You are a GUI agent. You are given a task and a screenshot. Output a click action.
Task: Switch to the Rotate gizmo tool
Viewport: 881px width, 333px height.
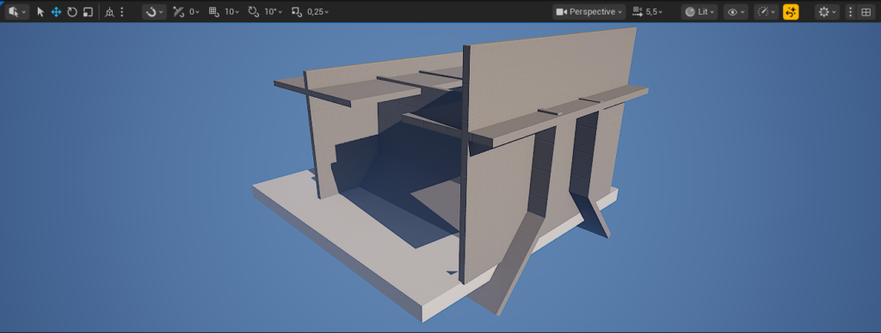[x=72, y=12]
